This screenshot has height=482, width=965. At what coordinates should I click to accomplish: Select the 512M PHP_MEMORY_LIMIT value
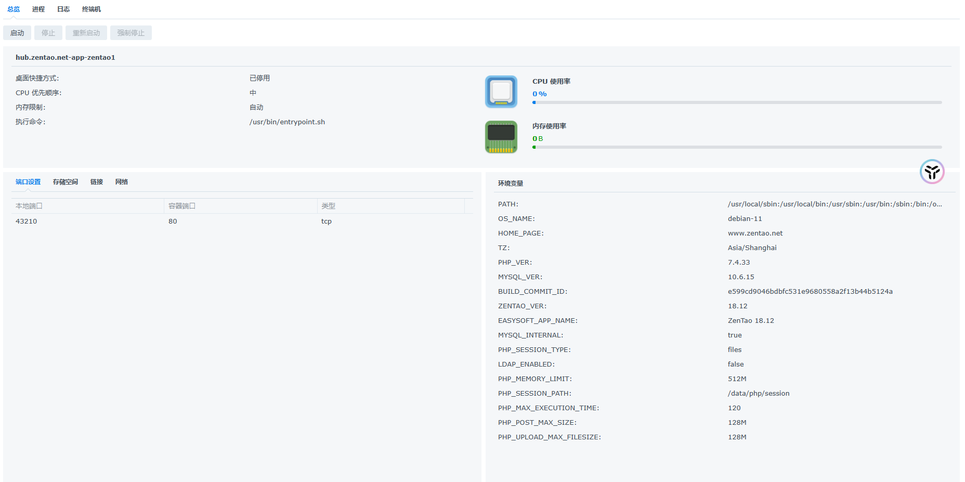coord(737,379)
